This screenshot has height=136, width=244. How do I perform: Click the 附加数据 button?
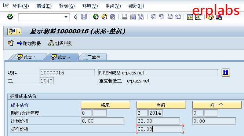[x=29, y=43]
